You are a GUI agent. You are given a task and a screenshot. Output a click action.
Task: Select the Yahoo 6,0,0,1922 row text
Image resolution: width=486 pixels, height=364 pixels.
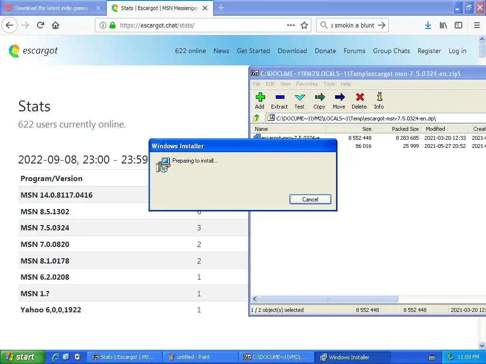[x=51, y=310]
